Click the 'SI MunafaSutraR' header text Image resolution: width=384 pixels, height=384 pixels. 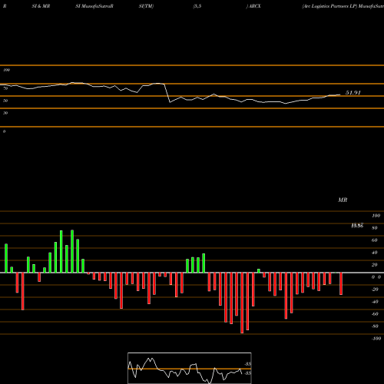coord(94,6)
